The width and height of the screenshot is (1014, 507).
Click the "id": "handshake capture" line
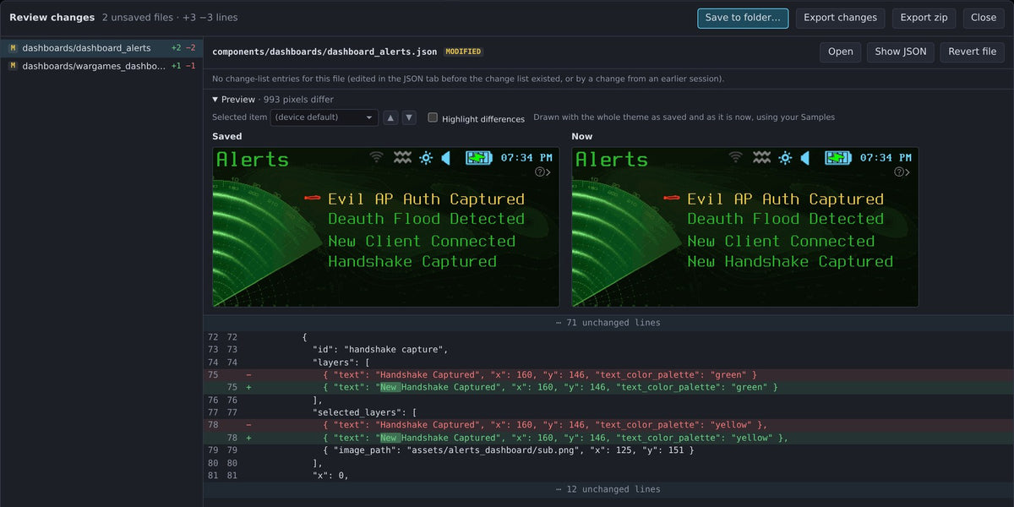(608, 349)
